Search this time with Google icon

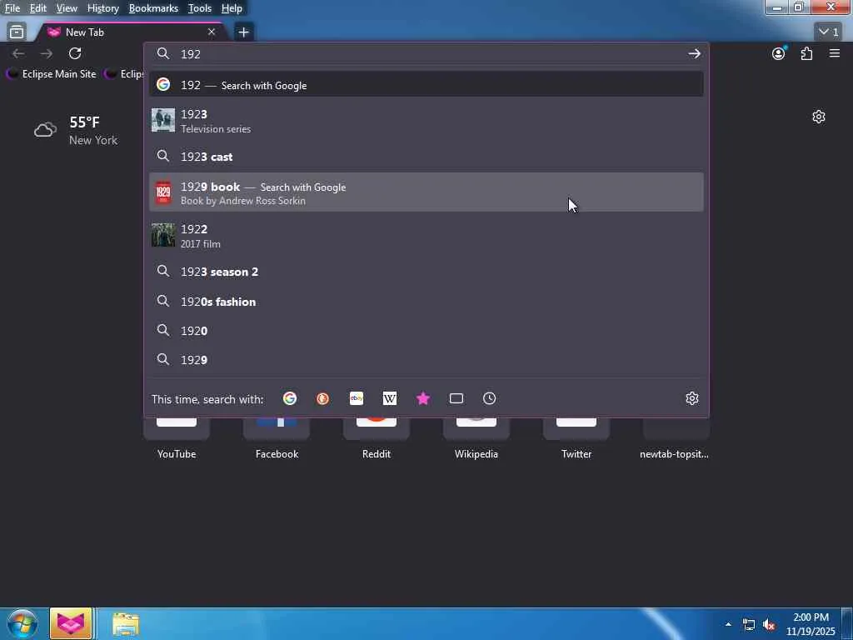tap(290, 399)
